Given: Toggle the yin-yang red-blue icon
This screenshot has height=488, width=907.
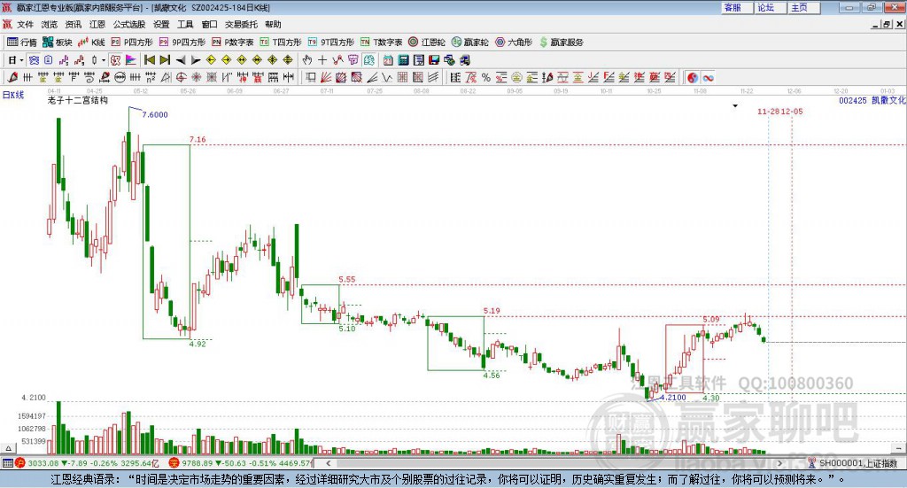Looking at the screenshot, I should 693,77.
